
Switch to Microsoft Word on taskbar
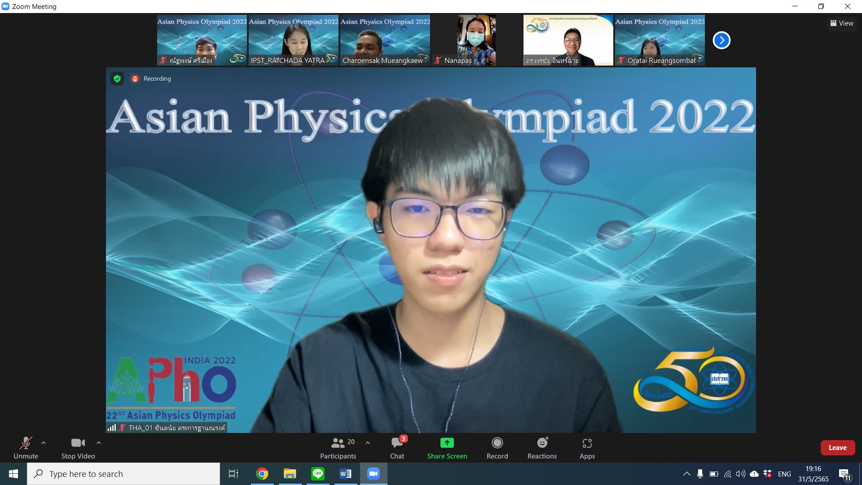pyautogui.click(x=346, y=474)
